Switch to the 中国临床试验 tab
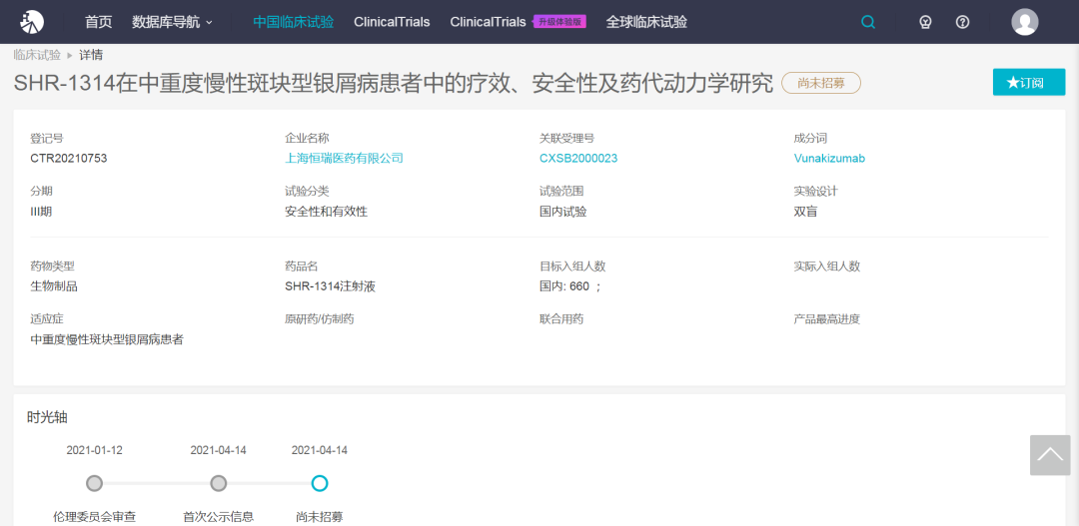This screenshot has width=1079, height=526. (x=293, y=22)
